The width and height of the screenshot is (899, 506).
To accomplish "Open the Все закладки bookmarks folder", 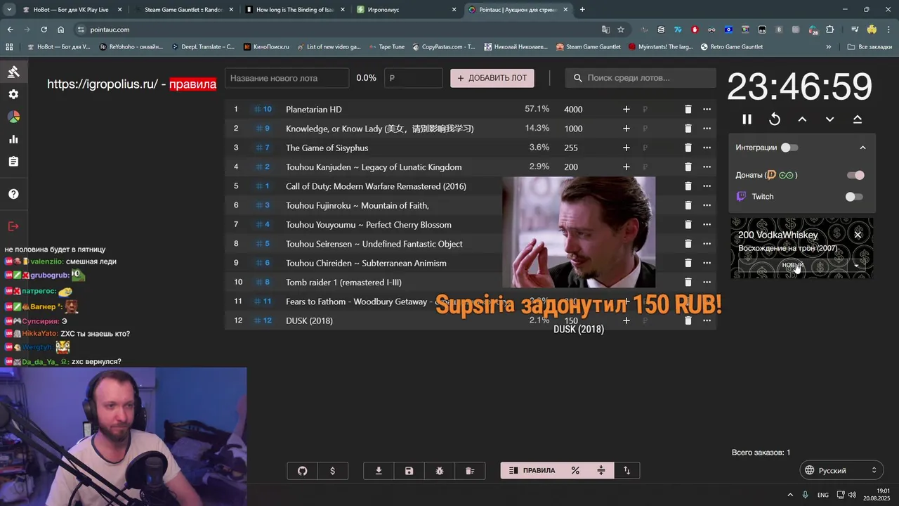I will point(870,46).
